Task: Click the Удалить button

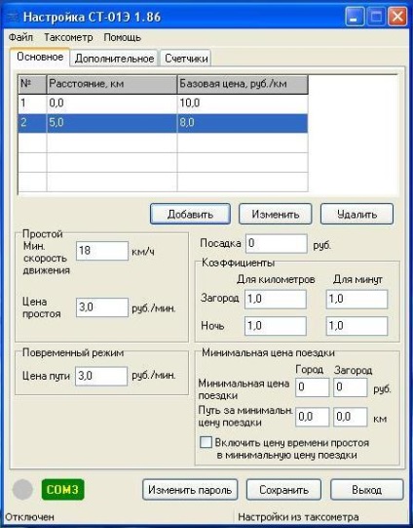Action: coord(357,214)
